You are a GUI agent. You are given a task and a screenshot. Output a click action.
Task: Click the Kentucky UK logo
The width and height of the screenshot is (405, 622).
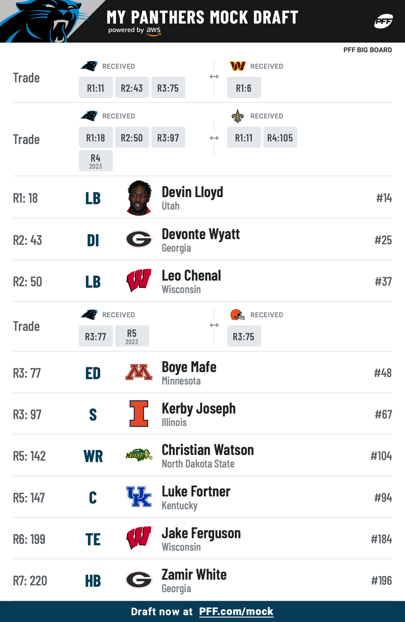[x=139, y=496]
